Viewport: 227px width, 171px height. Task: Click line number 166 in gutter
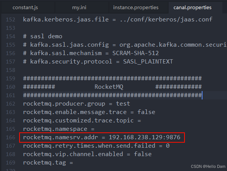point(10,137)
